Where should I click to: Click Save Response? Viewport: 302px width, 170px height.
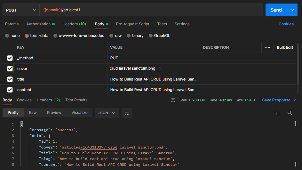click(x=276, y=100)
